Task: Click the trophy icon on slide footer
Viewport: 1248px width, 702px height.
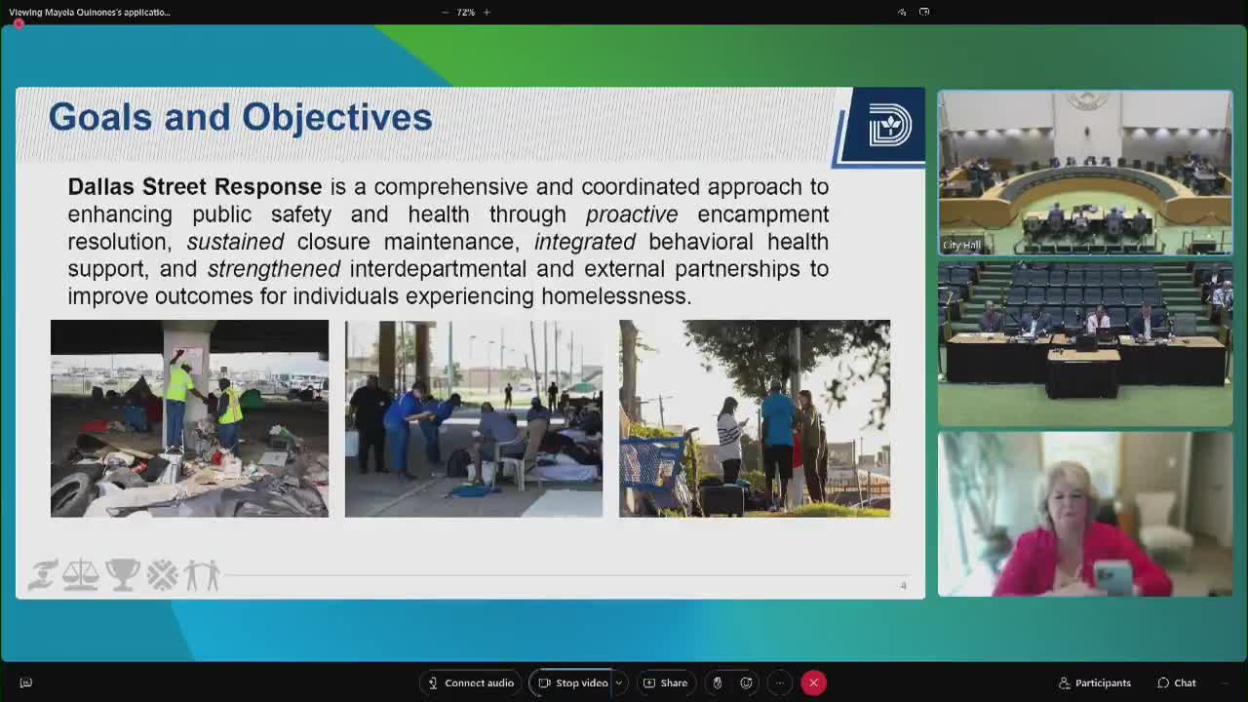Action: pos(123,575)
